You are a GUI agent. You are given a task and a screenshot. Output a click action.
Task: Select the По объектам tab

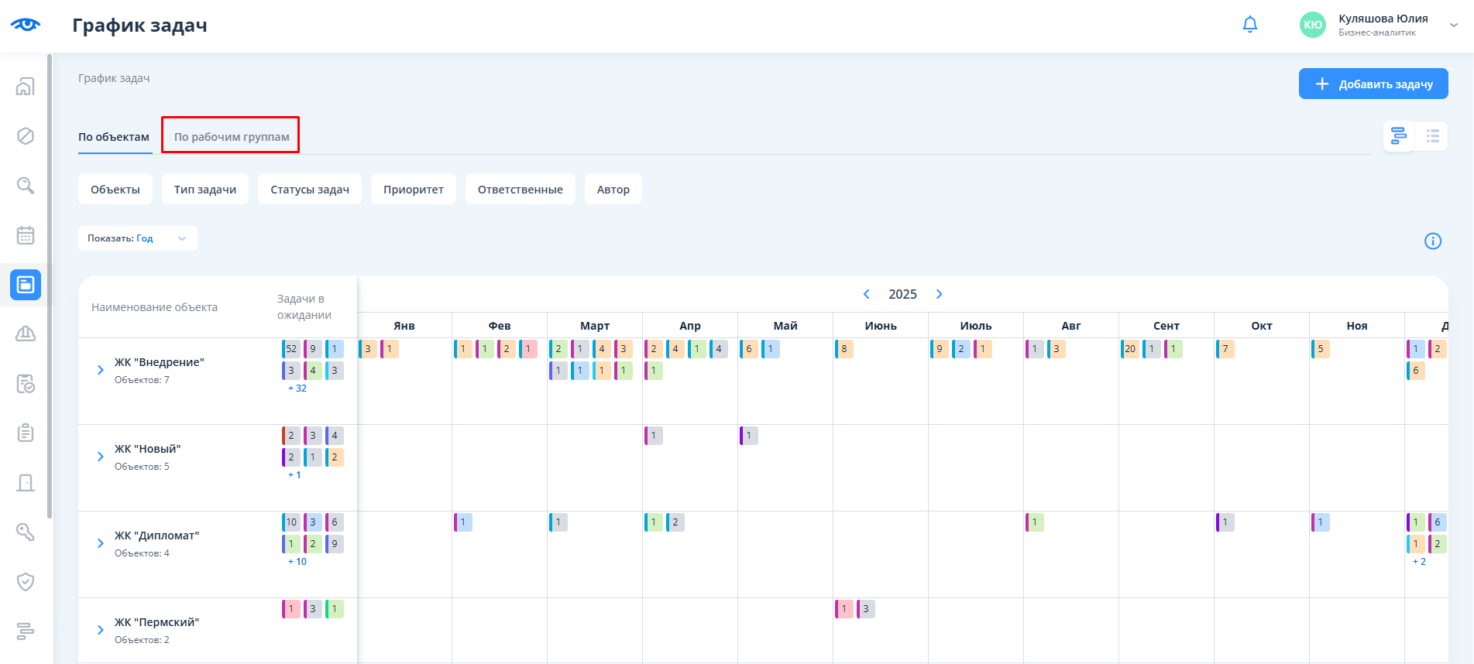114,137
